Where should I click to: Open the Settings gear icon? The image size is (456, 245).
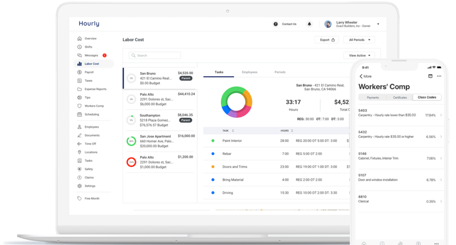(x=79, y=186)
